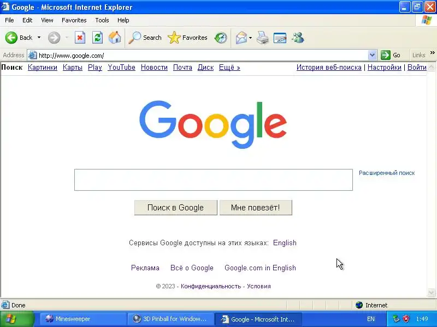The width and height of the screenshot is (437, 327).
Task: Click the address bar URL field
Action: [202, 56]
